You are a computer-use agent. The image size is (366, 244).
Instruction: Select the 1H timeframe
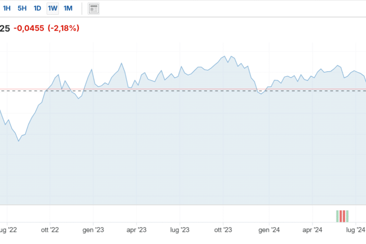[7, 9]
